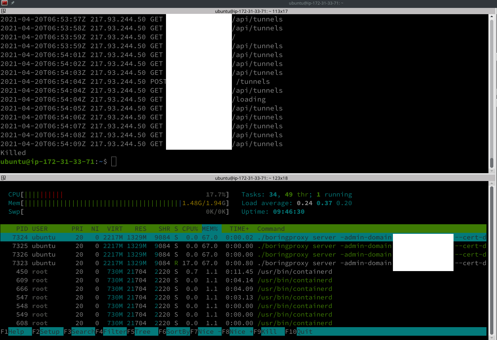
Task: Click the red terminal app icon in top bar
Action: (5, 3)
